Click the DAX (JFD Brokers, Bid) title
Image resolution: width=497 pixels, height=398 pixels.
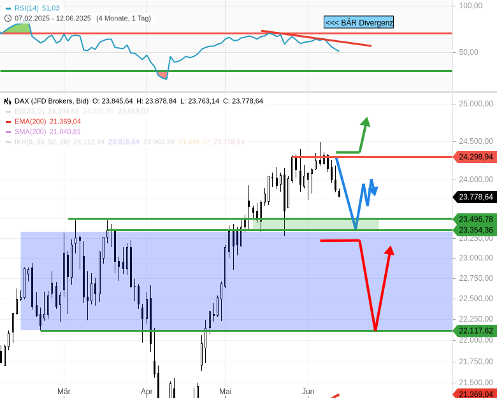coord(52,101)
